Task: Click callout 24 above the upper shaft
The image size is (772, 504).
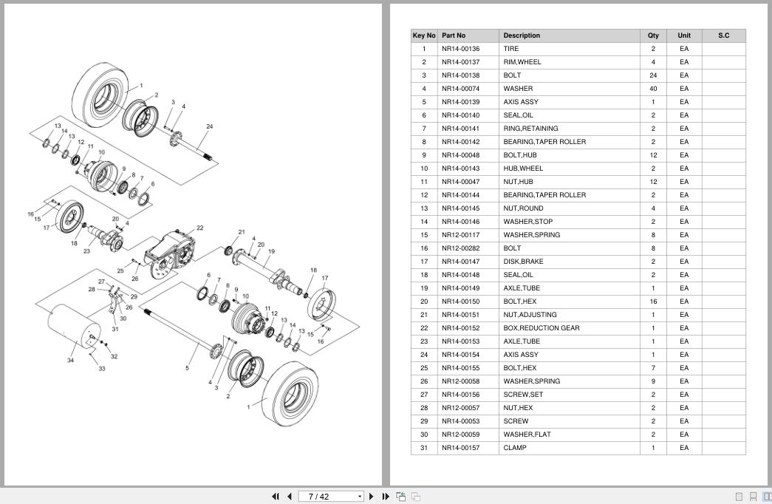Action: (x=209, y=126)
